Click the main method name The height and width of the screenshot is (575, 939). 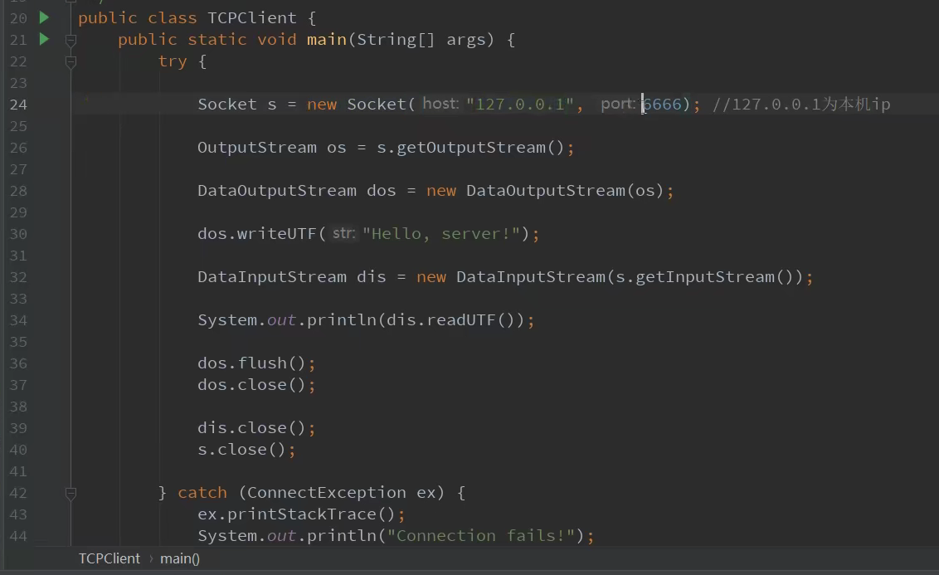click(x=327, y=40)
